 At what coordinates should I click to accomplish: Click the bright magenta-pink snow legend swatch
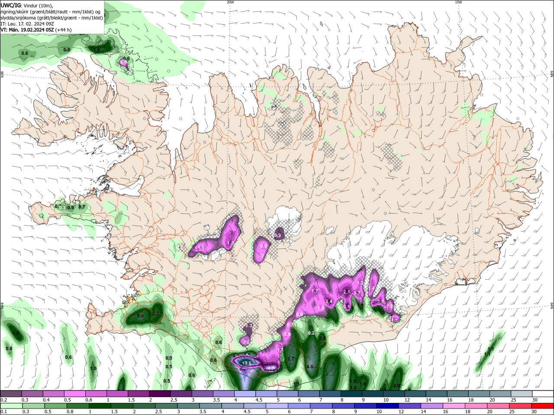tap(75, 394)
